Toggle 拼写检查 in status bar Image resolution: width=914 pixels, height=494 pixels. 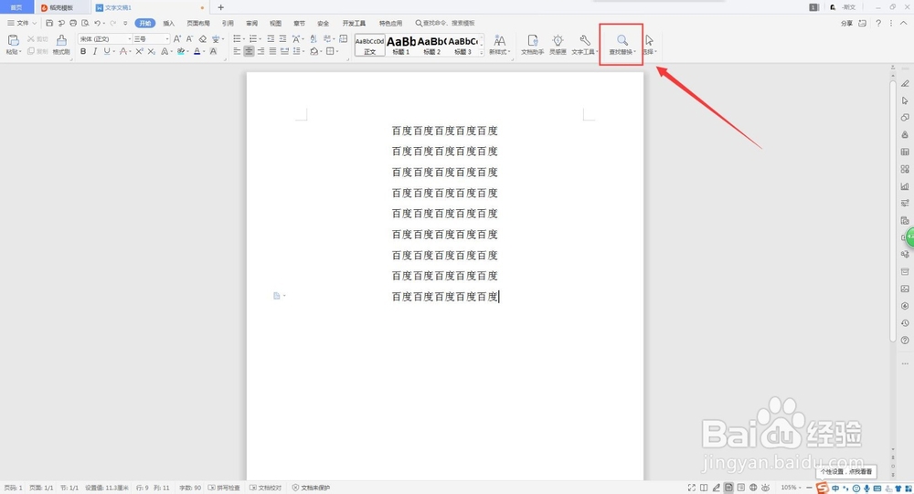tap(224, 488)
